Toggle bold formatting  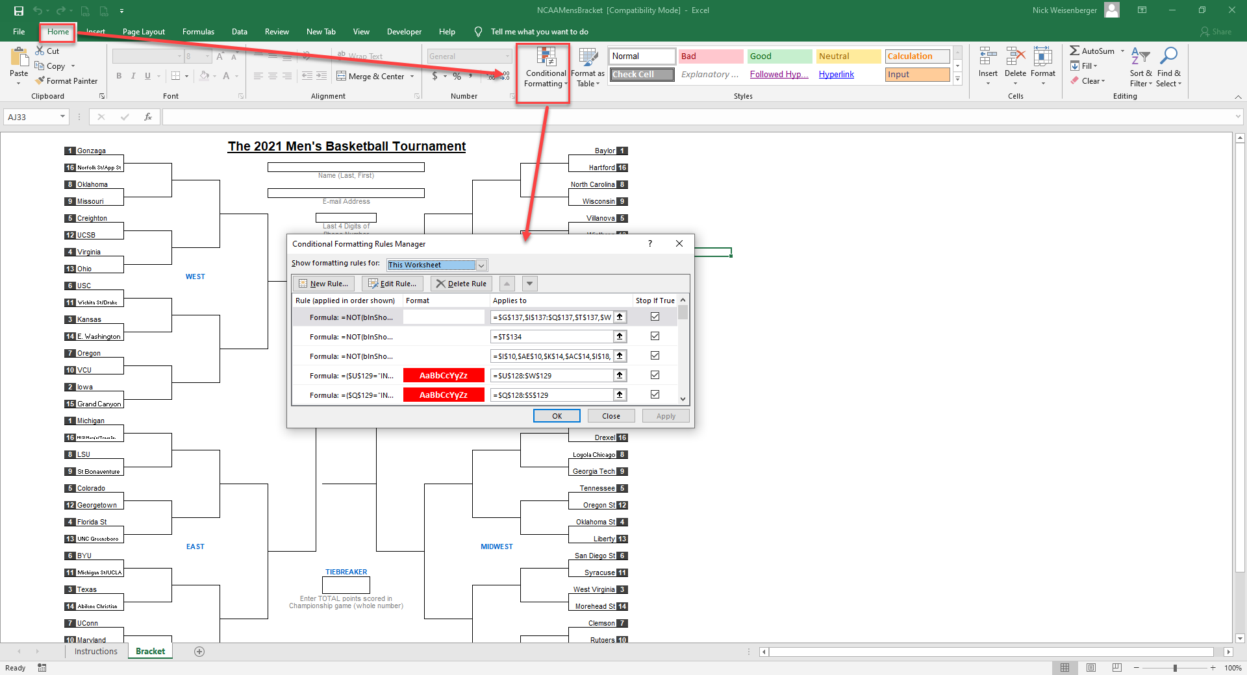tap(119, 76)
